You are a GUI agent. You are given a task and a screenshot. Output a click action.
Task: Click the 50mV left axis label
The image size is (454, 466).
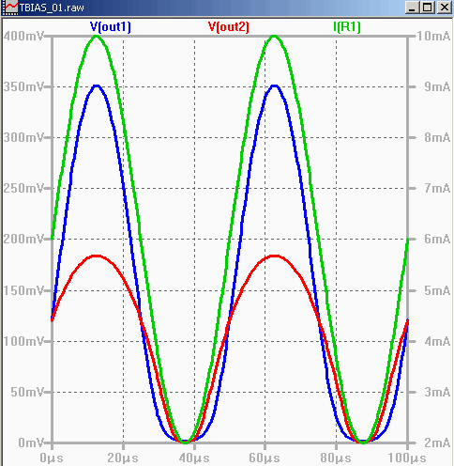pyautogui.click(x=27, y=392)
